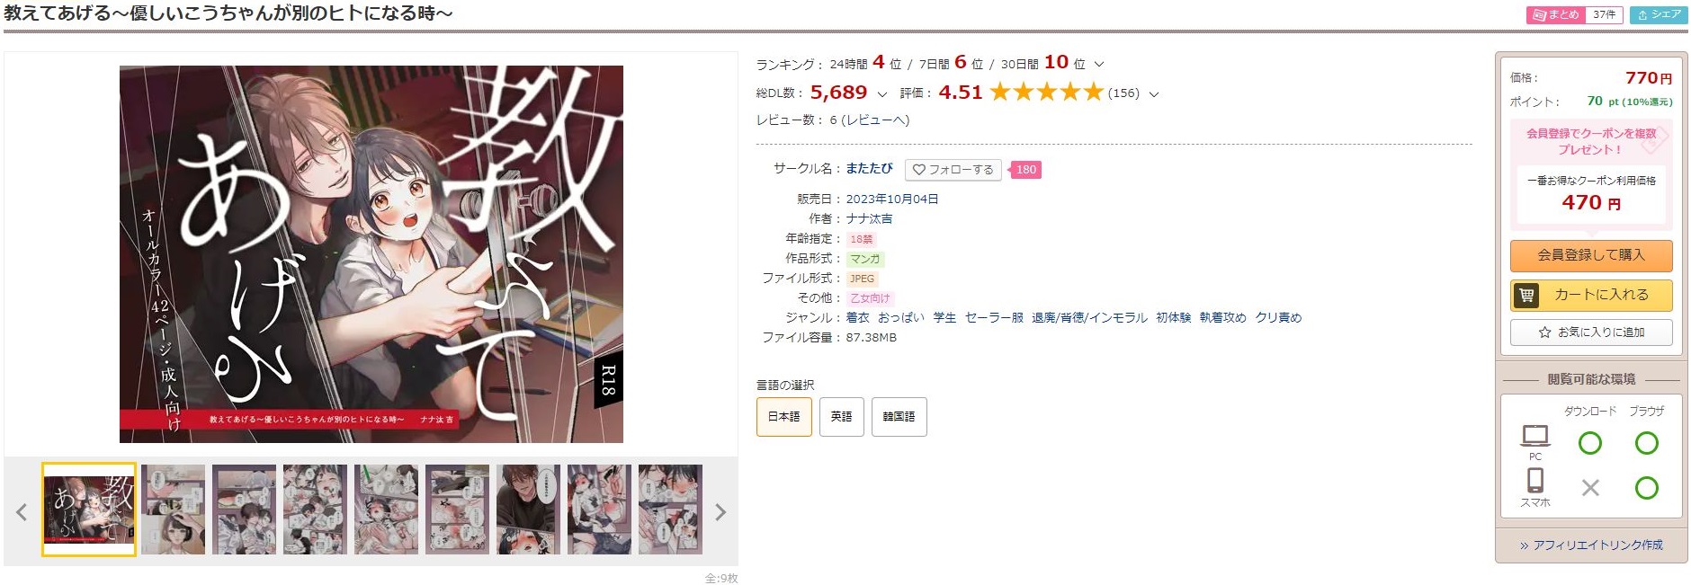The width and height of the screenshot is (1691, 585).
Task: Expand the 総DL数 download count chevron
Action: [x=881, y=94]
